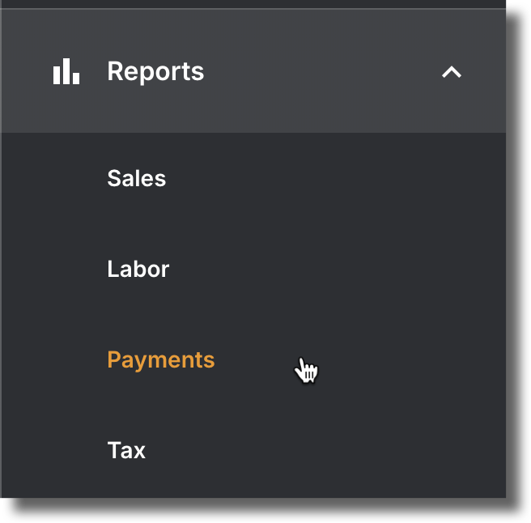Viewport: 531px width, 523px height.
Task: Click the Reports row in sidebar
Action: 253,70
